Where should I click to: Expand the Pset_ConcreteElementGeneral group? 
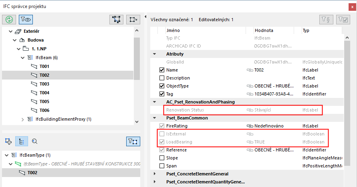(x=155, y=174)
